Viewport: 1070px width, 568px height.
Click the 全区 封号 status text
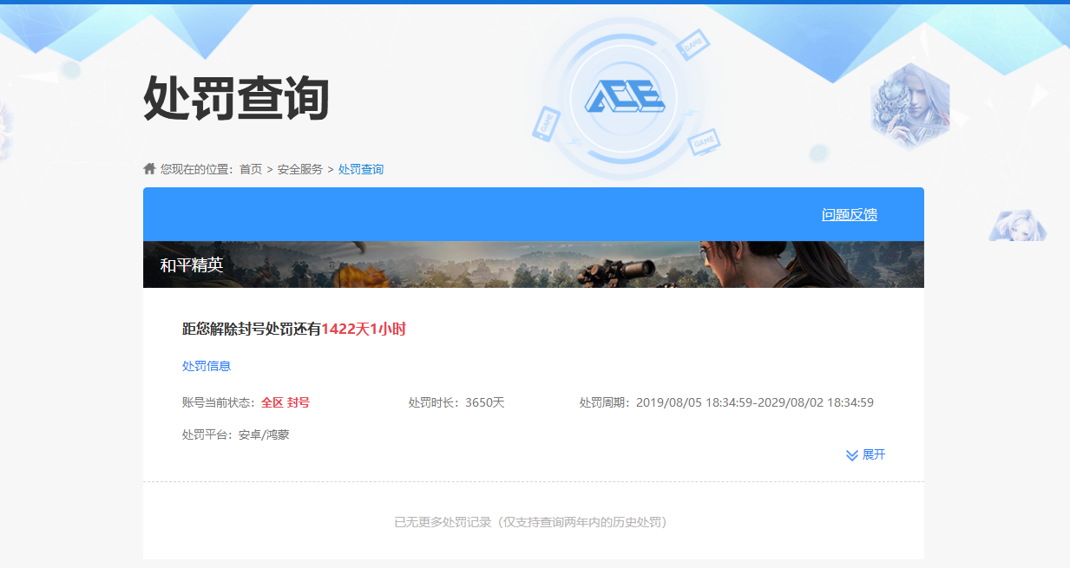click(x=286, y=402)
